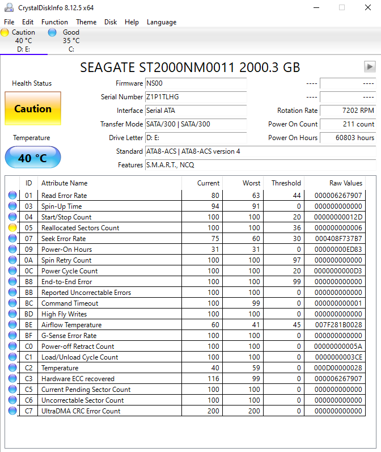
Task: Click status icon for Load/Unload Cycle Count
Action: (x=12, y=357)
